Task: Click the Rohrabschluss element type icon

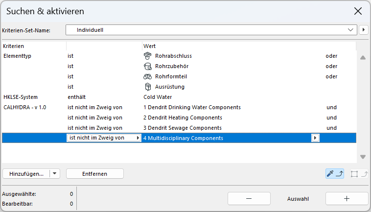Action: [147, 56]
